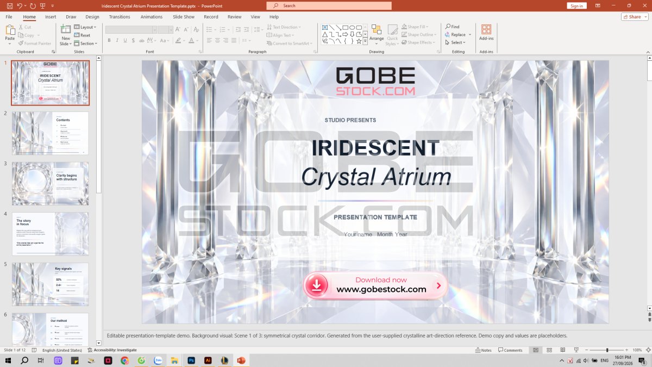652x367 pixels.
Task: Open the Replace dropdown arrow
Action: (x=470, y=35)
